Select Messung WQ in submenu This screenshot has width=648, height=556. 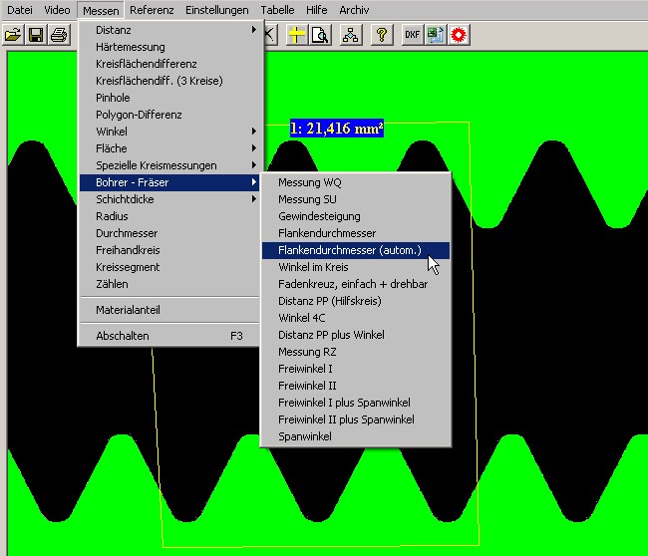point(356,182)
